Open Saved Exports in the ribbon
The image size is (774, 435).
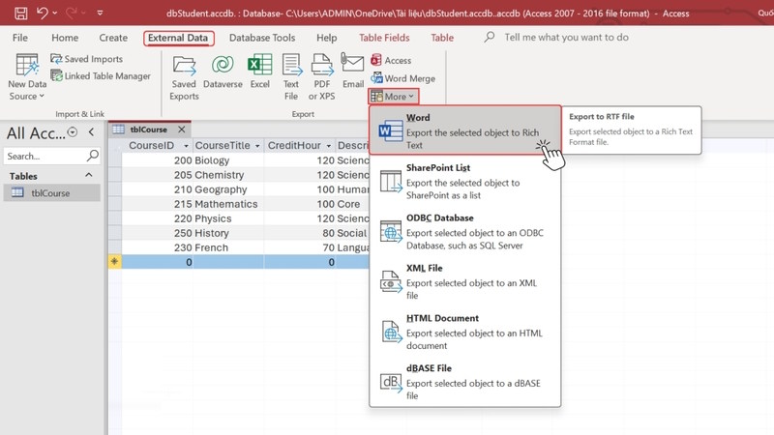(184, 73)
